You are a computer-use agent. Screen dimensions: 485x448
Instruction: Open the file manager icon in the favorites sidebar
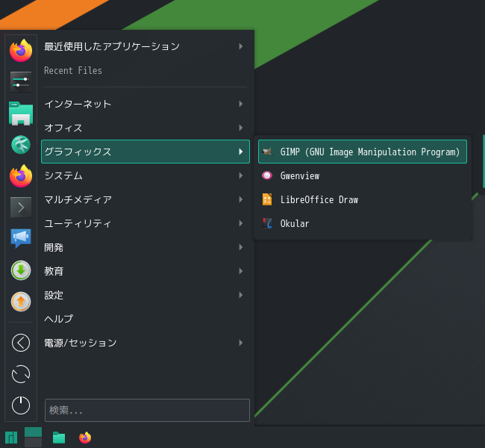point(21,113)
